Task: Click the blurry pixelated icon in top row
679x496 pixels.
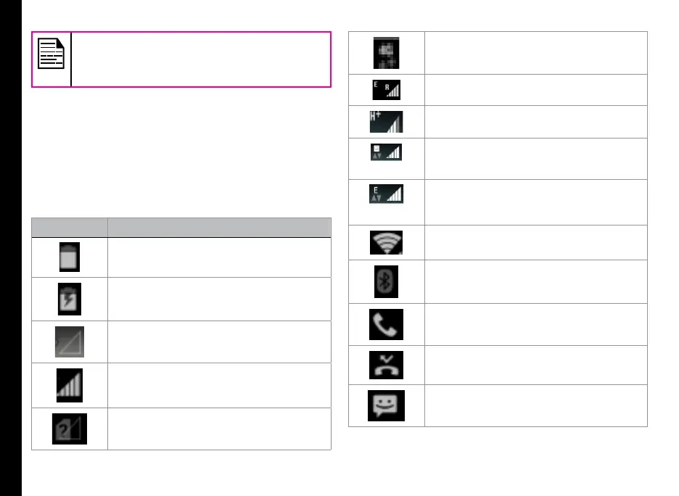Action: pos(386,53)
